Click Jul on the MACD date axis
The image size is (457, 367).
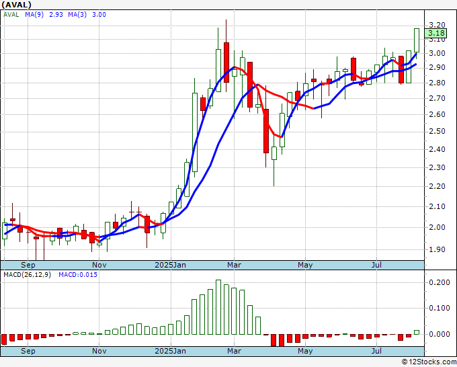click(x=376, y=351)
